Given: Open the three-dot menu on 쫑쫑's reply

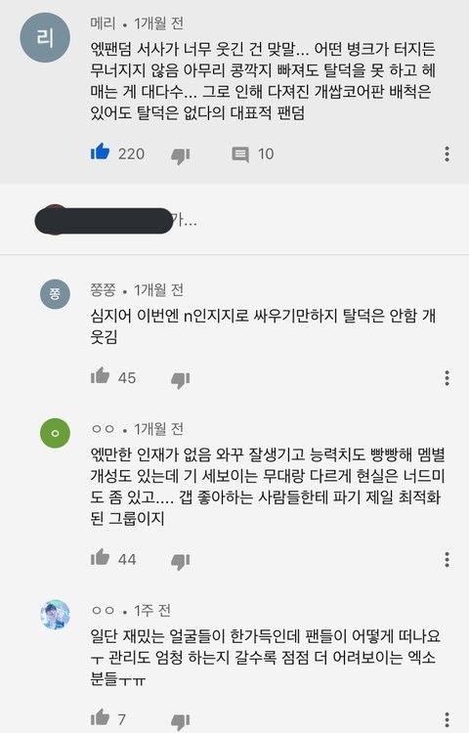Looking at the screenshot, I should 448,377.
